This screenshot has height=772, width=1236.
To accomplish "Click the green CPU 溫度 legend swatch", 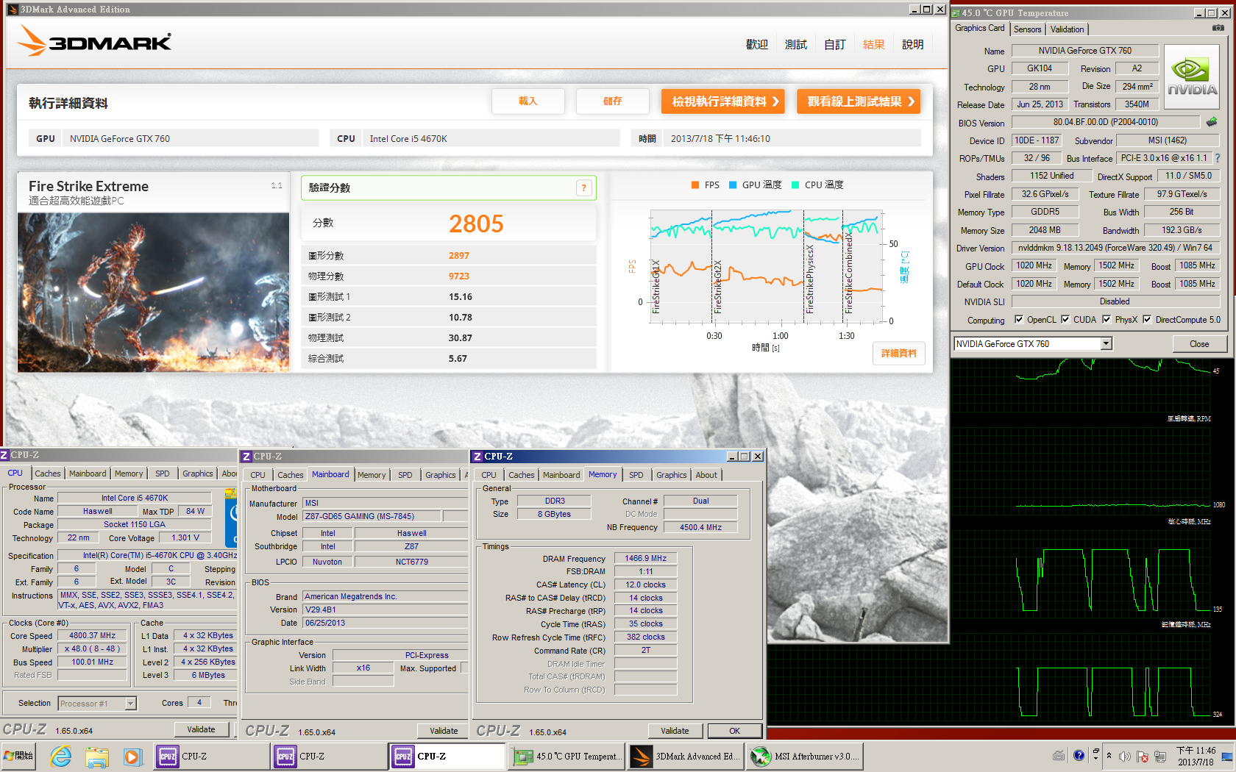I will coord(795,185).
